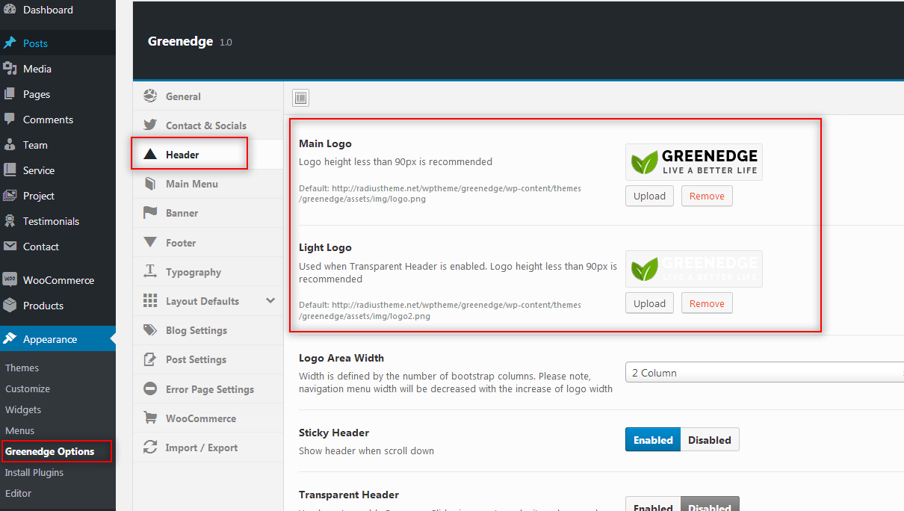Open Greenedge Options under Appearance
Image resolution: width=904 pixels, height=511 pixels.
coord(49,451)
